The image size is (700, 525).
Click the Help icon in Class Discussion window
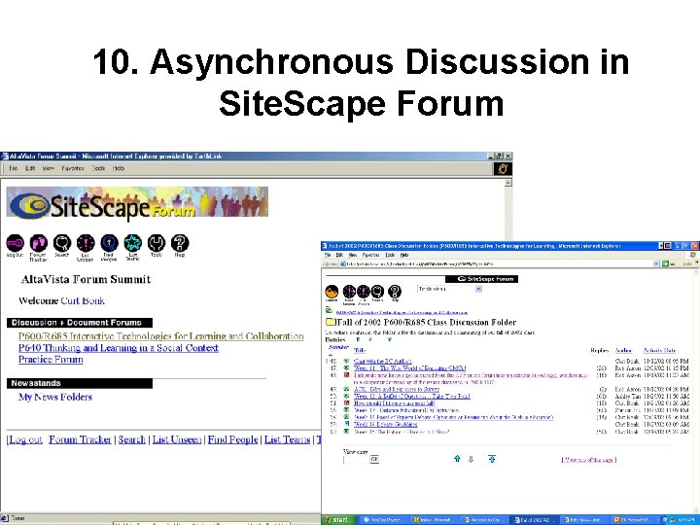coord(395,292)
